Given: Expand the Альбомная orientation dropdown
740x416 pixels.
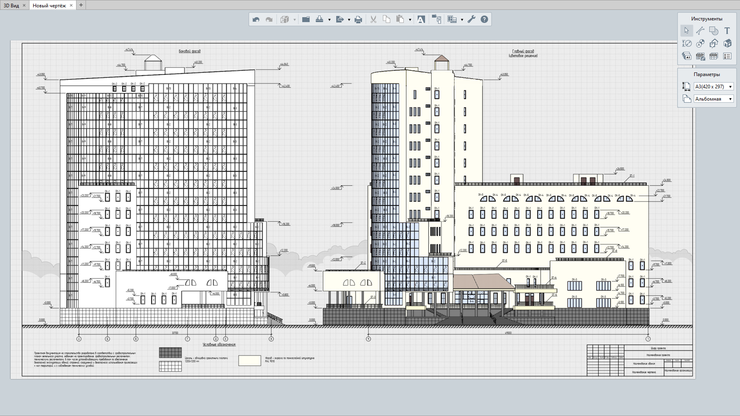Looking at the screenshot, I should tap(713, 99).
